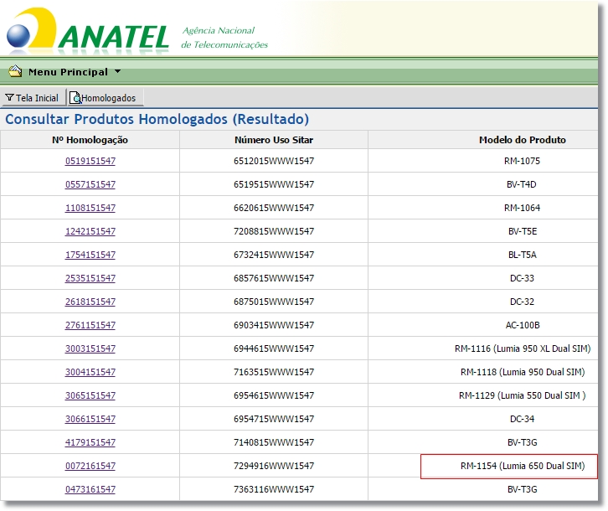Click the Consultar Produtos Homologados (Resultado) heading
This screenshot has width=608, height=511.
click(x=157, y=119)
